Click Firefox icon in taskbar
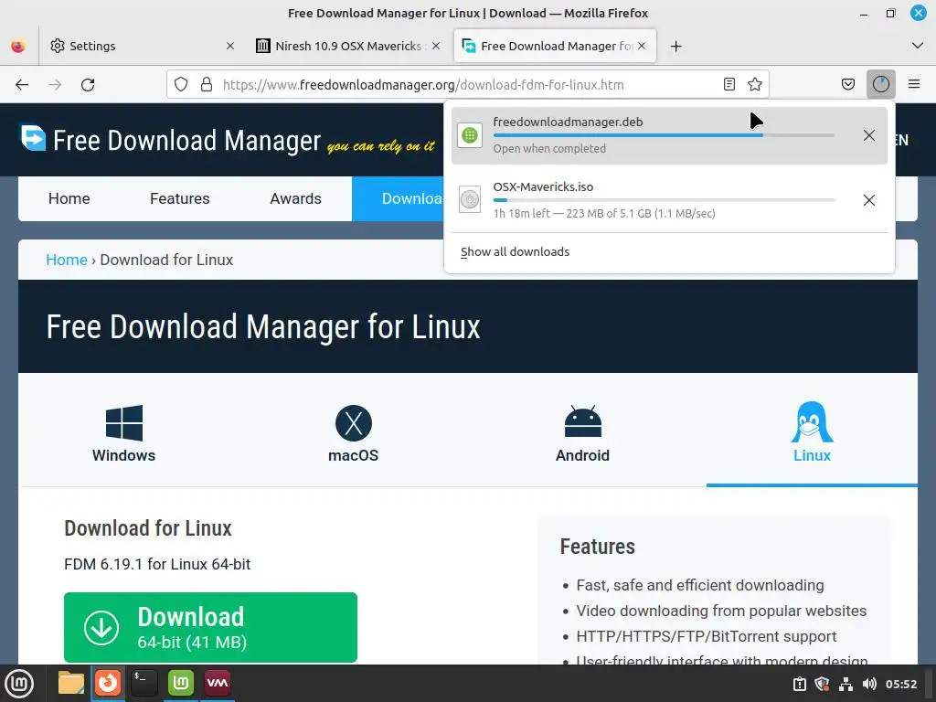The height and width of the screenshot is (702, 936). [108, 684]
